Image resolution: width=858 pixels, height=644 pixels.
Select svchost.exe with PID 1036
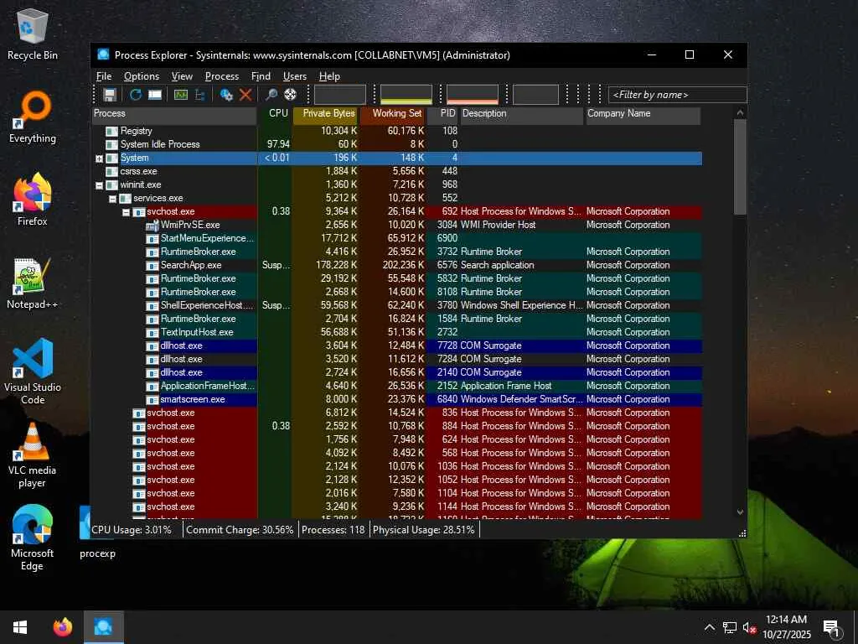(396, 466)
